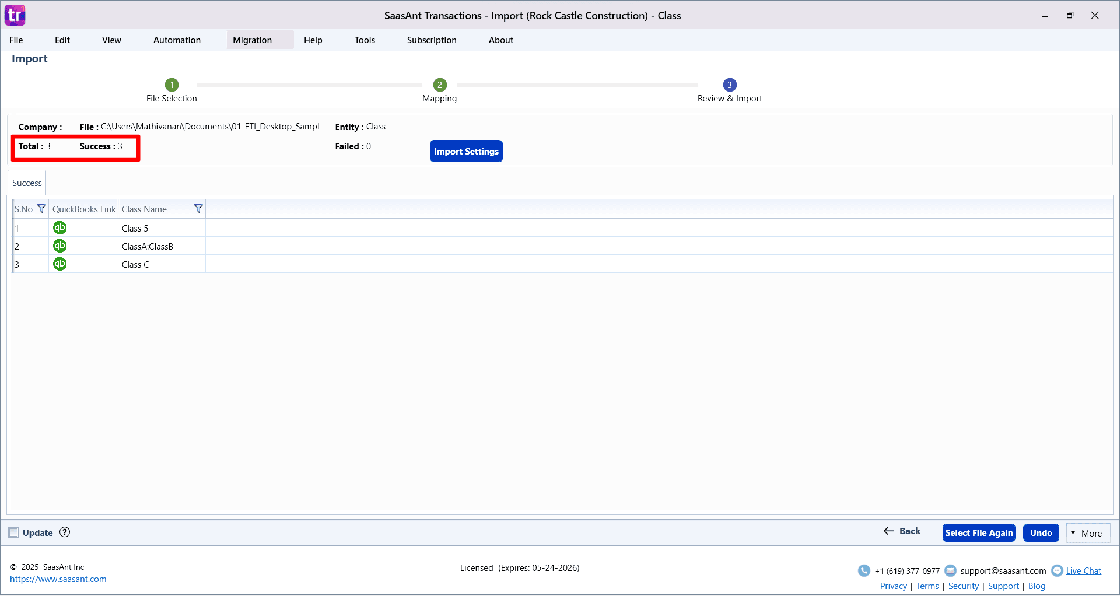The width and height of the screenshot is (1120, 596).
Task: Open the View menu
Action: 111,40
